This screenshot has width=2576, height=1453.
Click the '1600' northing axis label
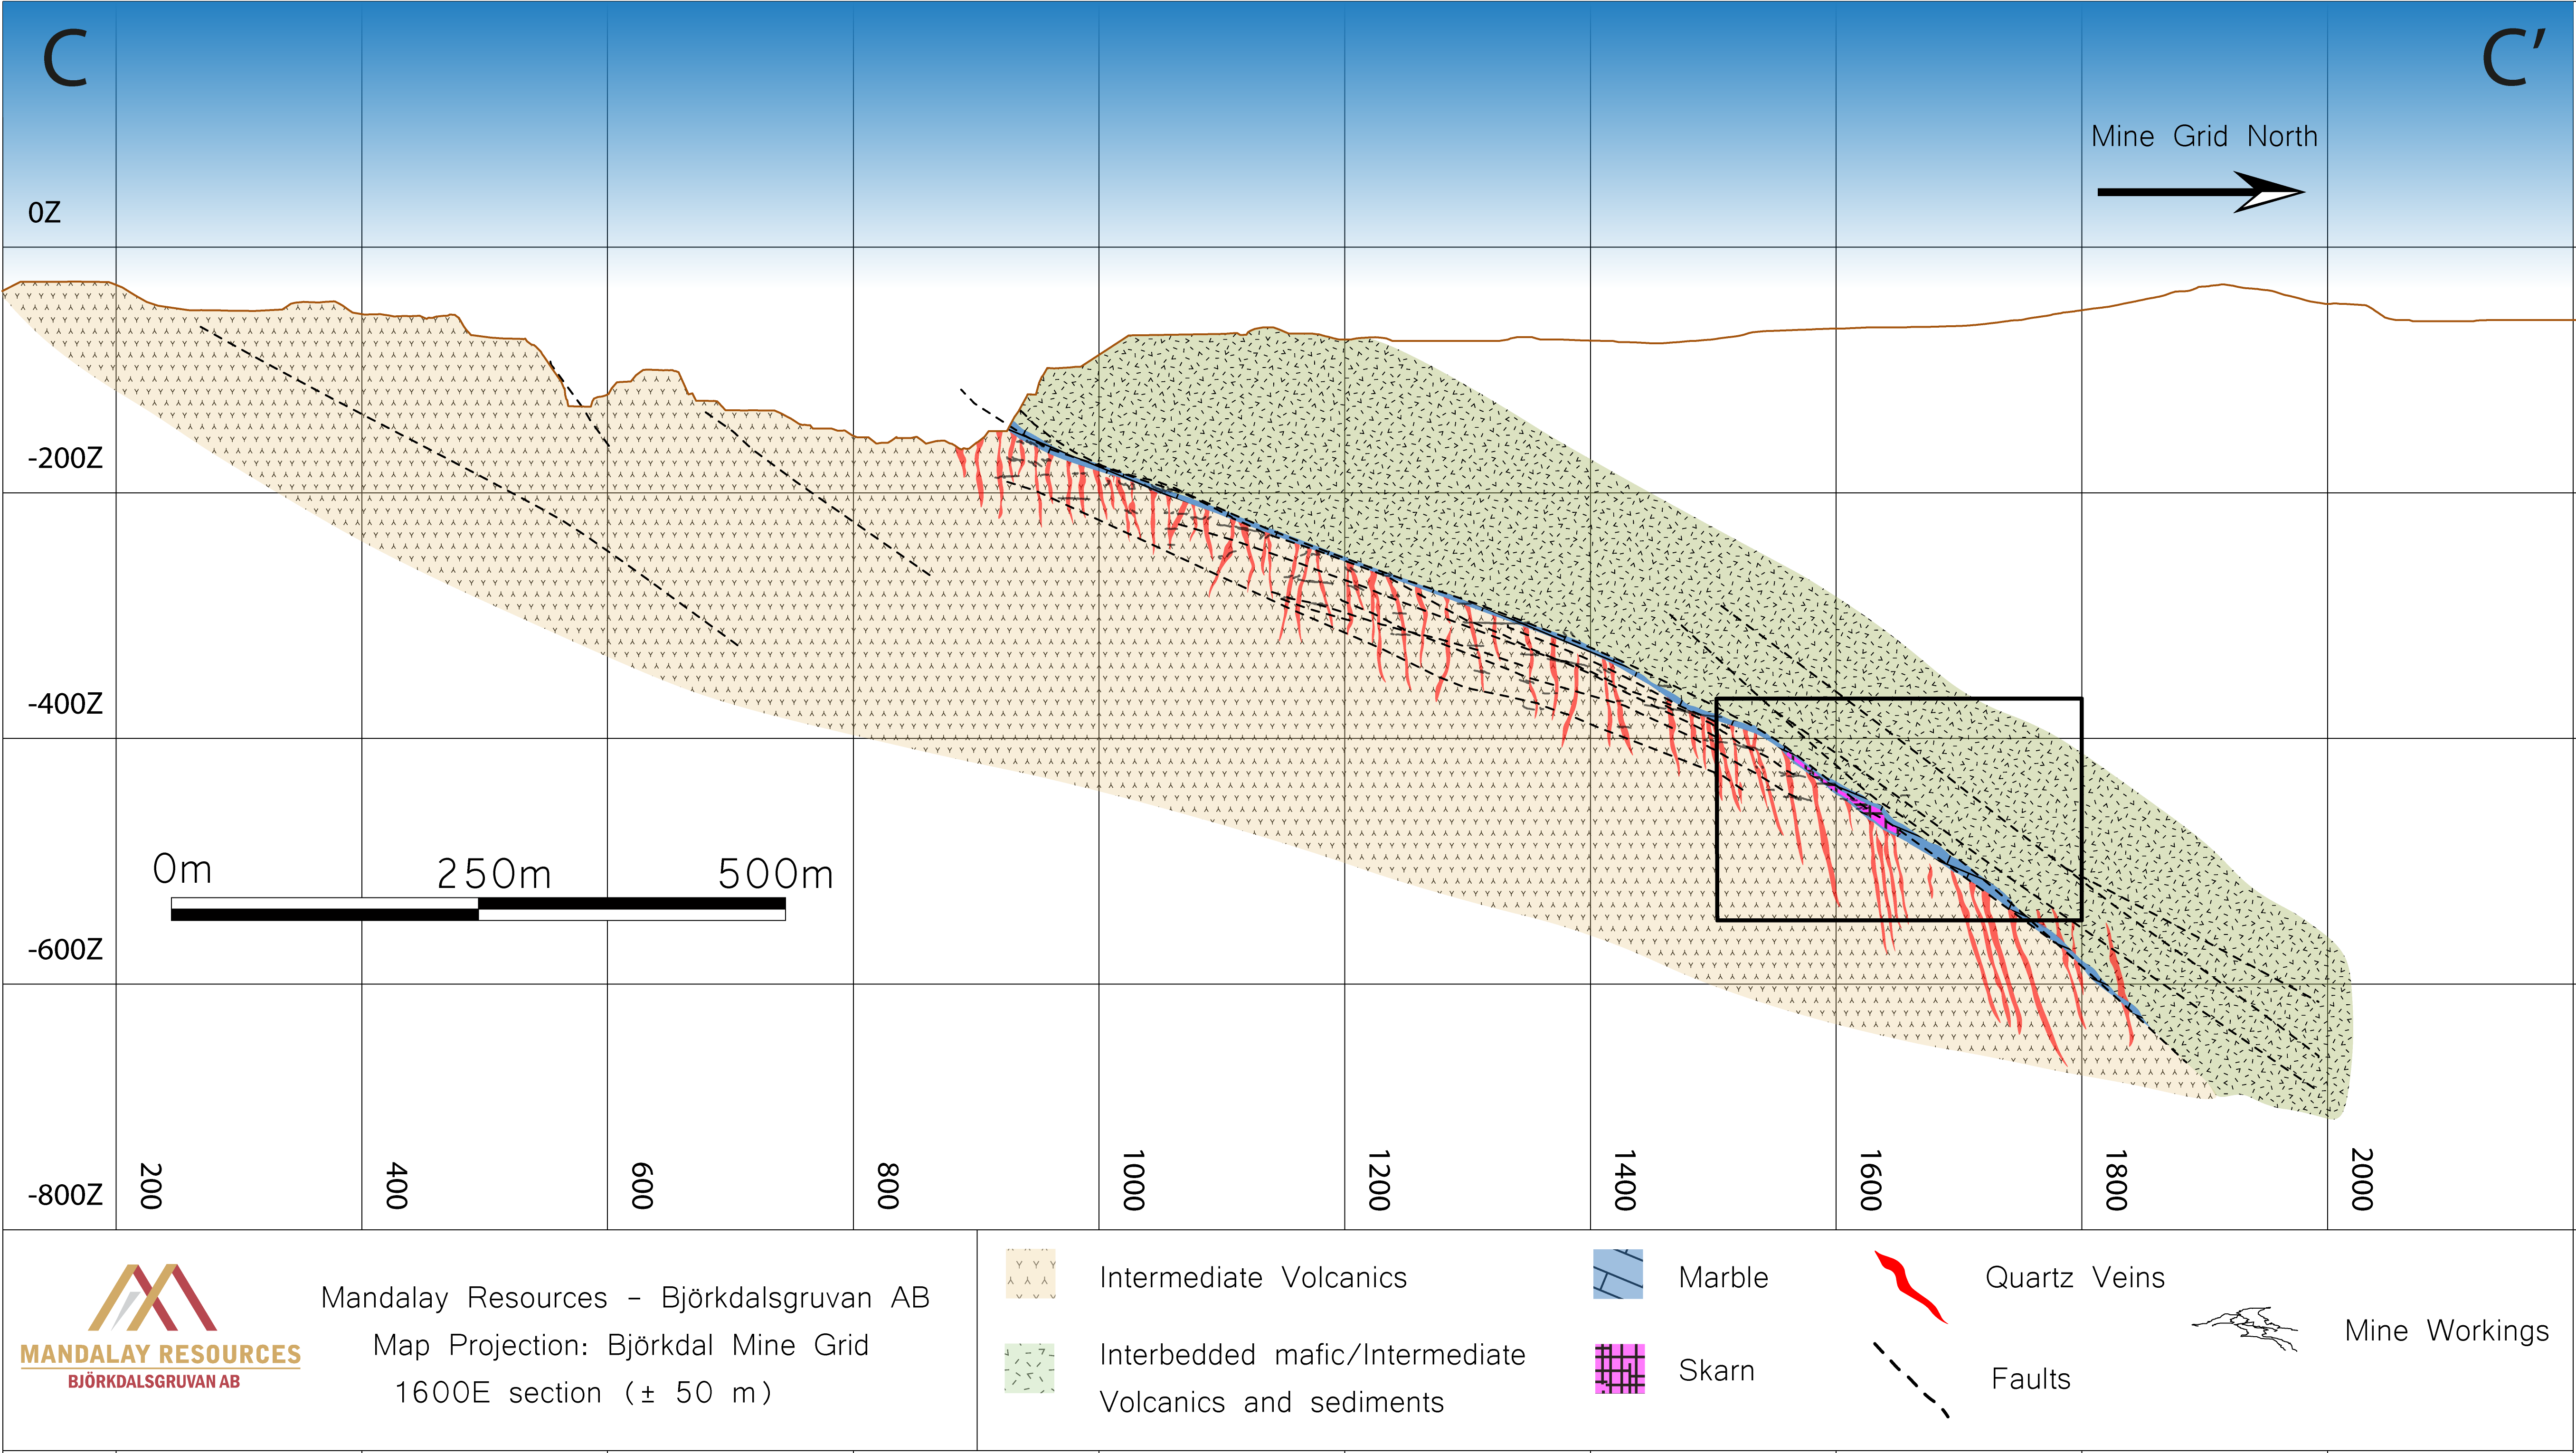[1871, 1180]
